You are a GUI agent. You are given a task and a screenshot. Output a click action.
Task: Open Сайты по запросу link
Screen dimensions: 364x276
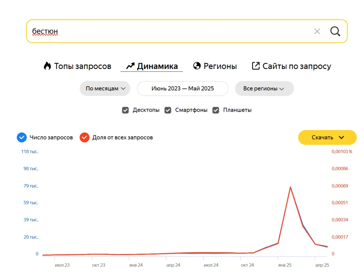(x=296, y=66)
